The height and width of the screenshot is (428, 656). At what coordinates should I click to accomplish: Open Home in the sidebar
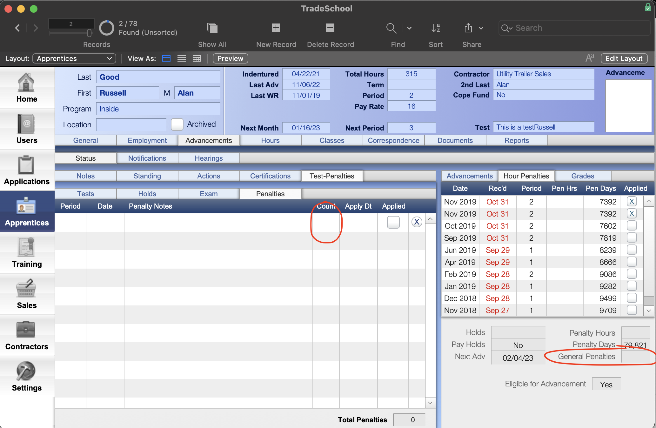pos(27,88)
